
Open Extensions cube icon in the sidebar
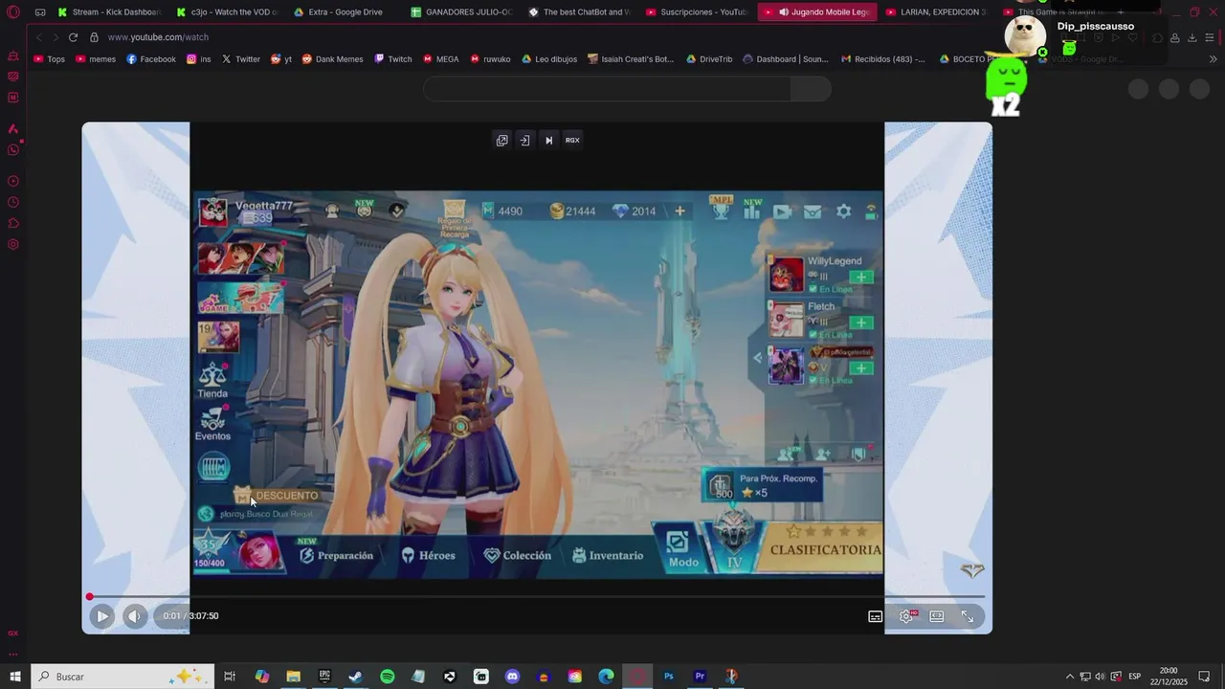[x=13, y=223]
